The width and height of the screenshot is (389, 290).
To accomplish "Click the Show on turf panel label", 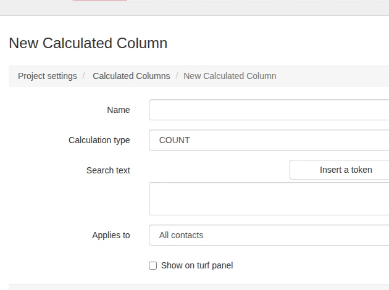I will (197, 265).
